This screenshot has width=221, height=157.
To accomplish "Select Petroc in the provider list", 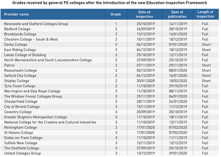I will [9, 65].
